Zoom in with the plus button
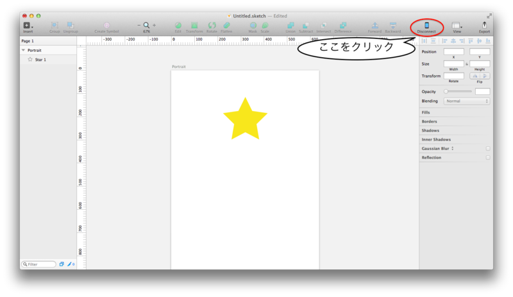The height and width of the screenshot is (297, 513). point(154,25)
